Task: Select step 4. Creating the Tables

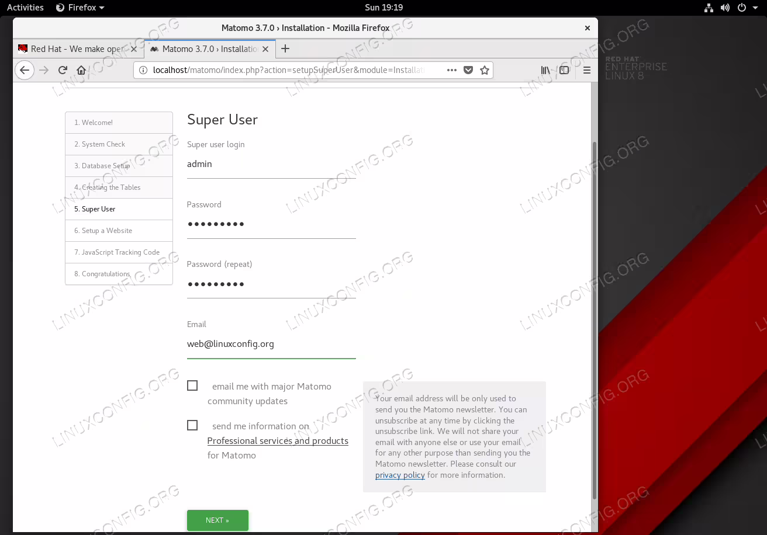Action: [119, 187]
